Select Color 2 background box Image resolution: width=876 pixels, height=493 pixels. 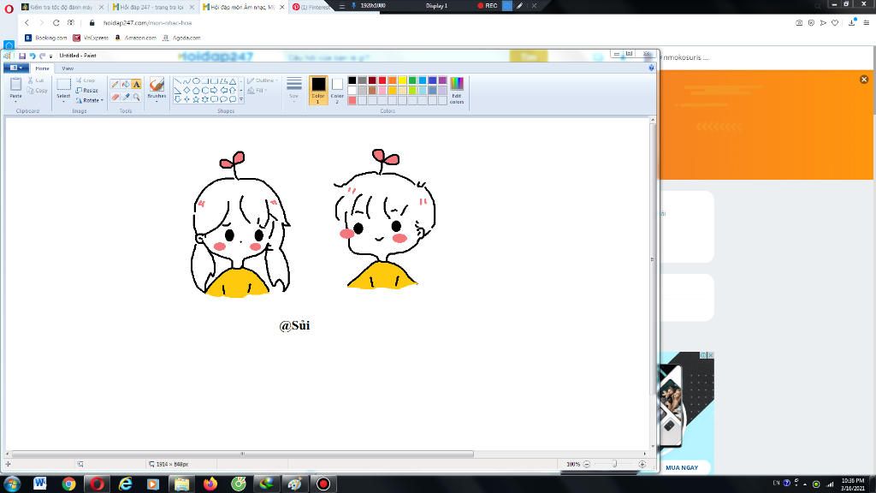pos(337,90)
